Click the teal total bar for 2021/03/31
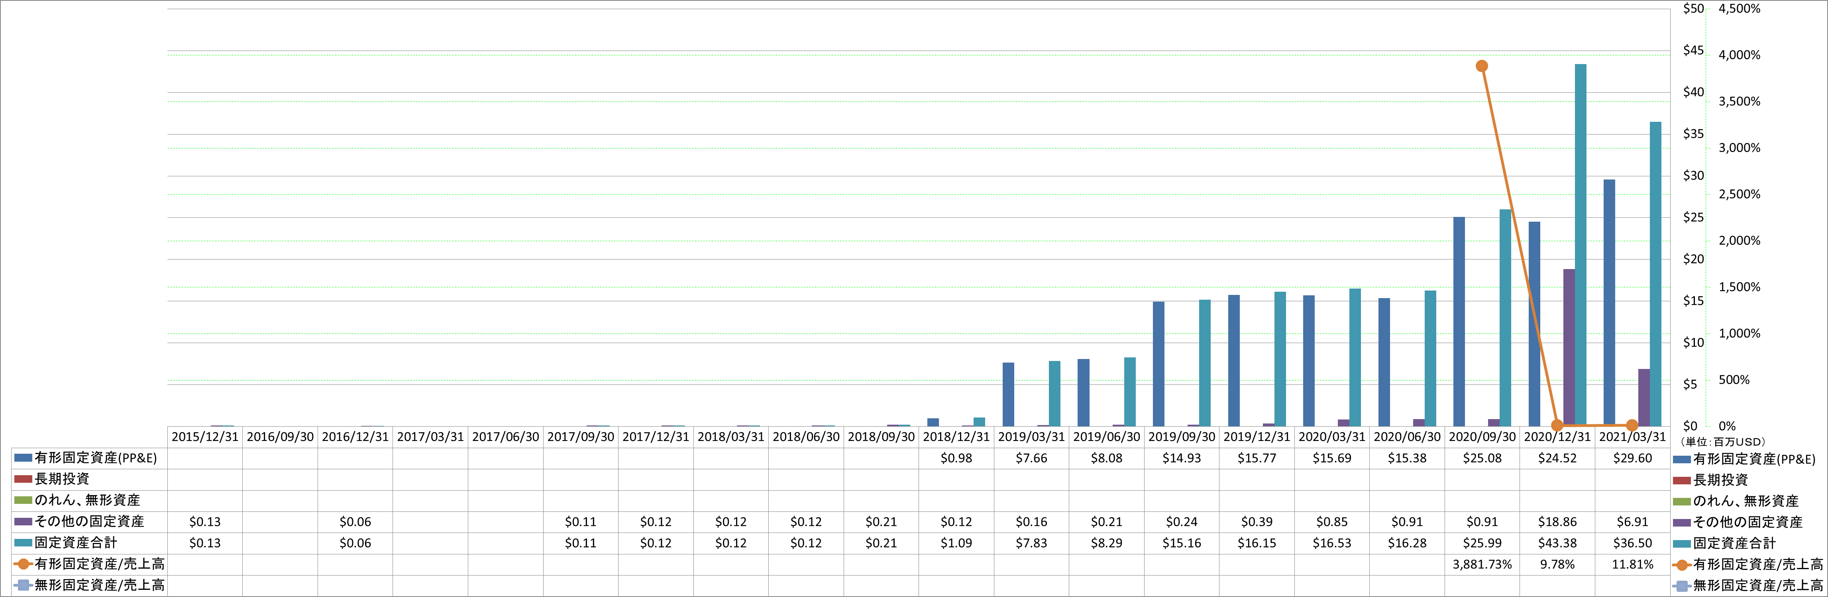Screen dimensions: 1828x597 1655,274
